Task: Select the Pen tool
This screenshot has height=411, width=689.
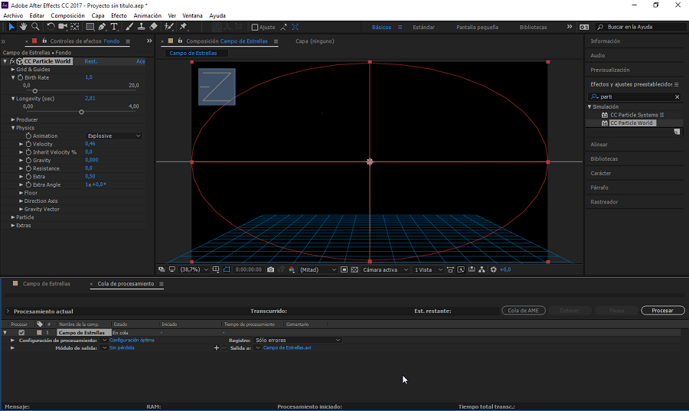Action: coord(102,27)
